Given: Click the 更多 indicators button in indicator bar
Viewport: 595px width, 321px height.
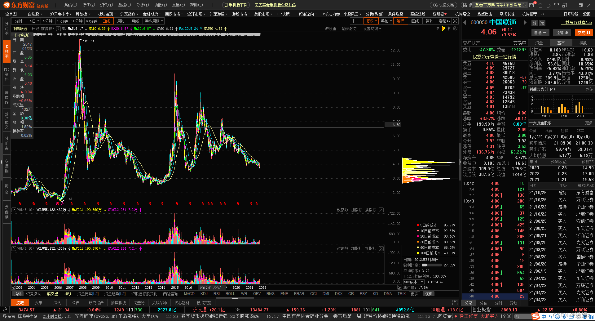Looking at the screenshot, I should tap(414, 294).
